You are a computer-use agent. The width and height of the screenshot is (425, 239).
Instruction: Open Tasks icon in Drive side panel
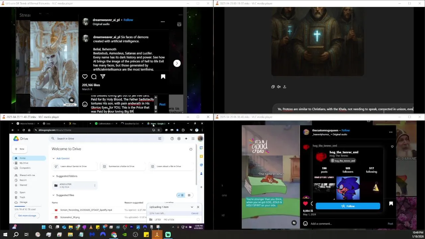[201, 165]
